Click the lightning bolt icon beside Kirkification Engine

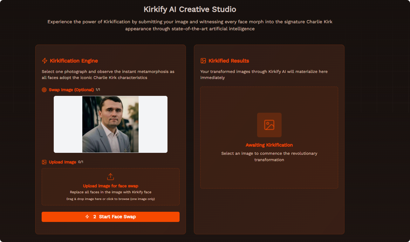[x=44, y=60]
